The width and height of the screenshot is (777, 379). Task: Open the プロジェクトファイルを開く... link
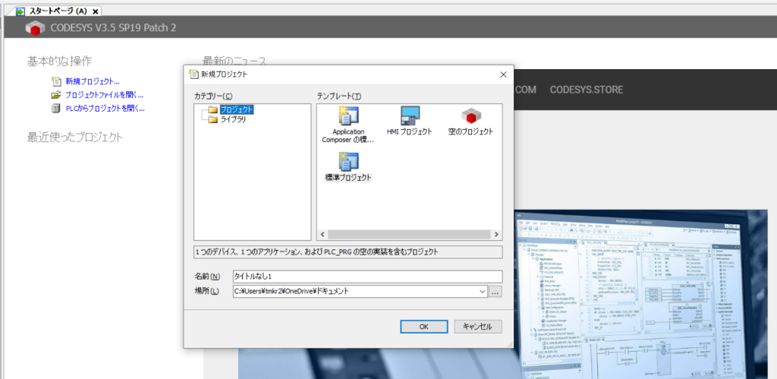point(104,95)
